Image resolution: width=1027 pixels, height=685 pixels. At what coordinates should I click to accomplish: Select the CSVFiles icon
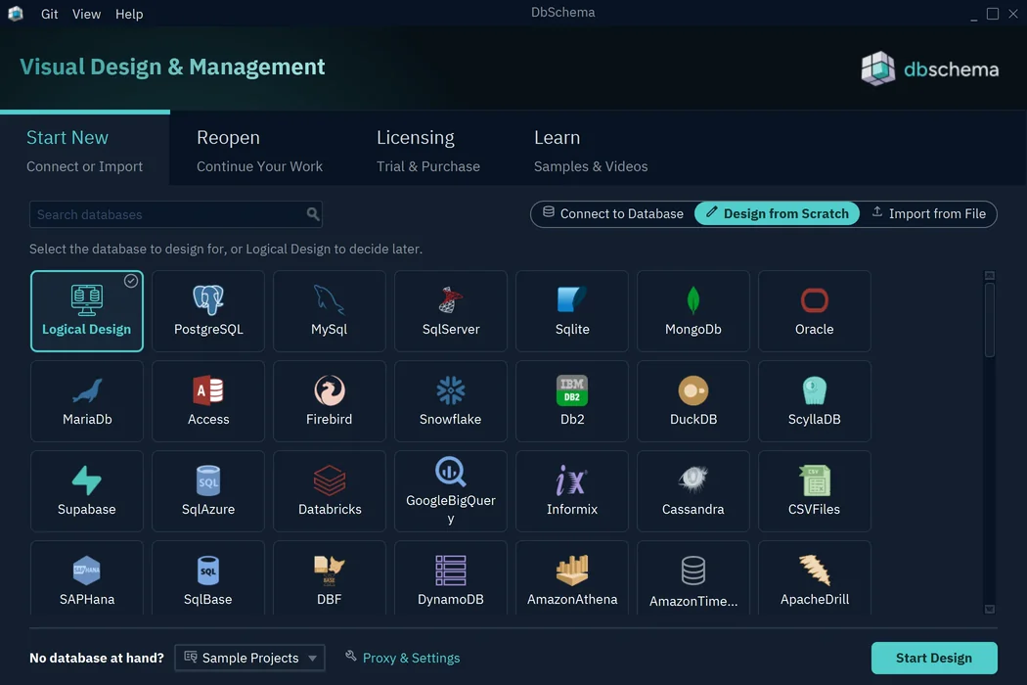(814, 480)
